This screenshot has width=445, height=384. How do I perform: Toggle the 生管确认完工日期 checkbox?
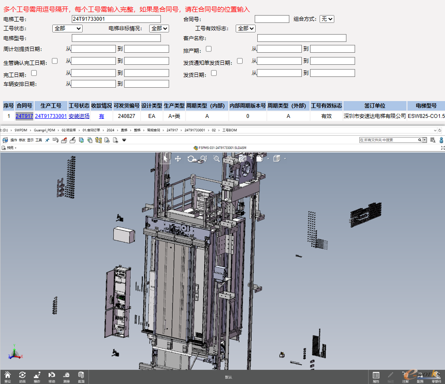tap(55, 61)
